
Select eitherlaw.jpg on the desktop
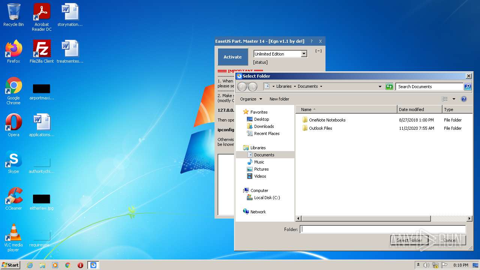[42, 202]
